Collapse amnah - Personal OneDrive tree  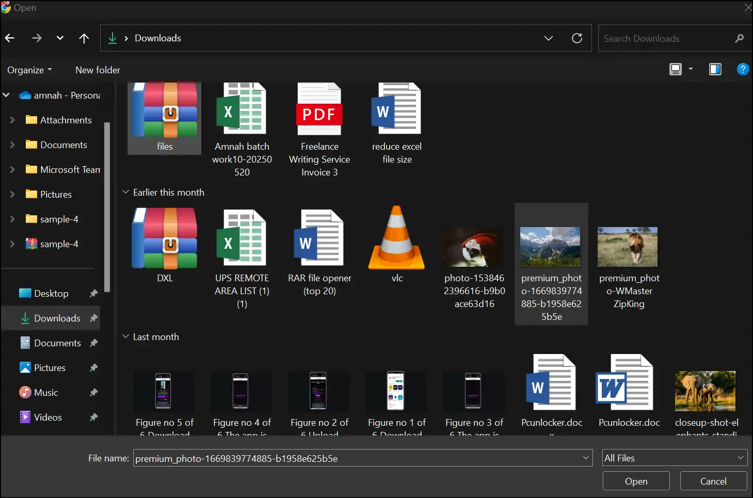[7, 95]
